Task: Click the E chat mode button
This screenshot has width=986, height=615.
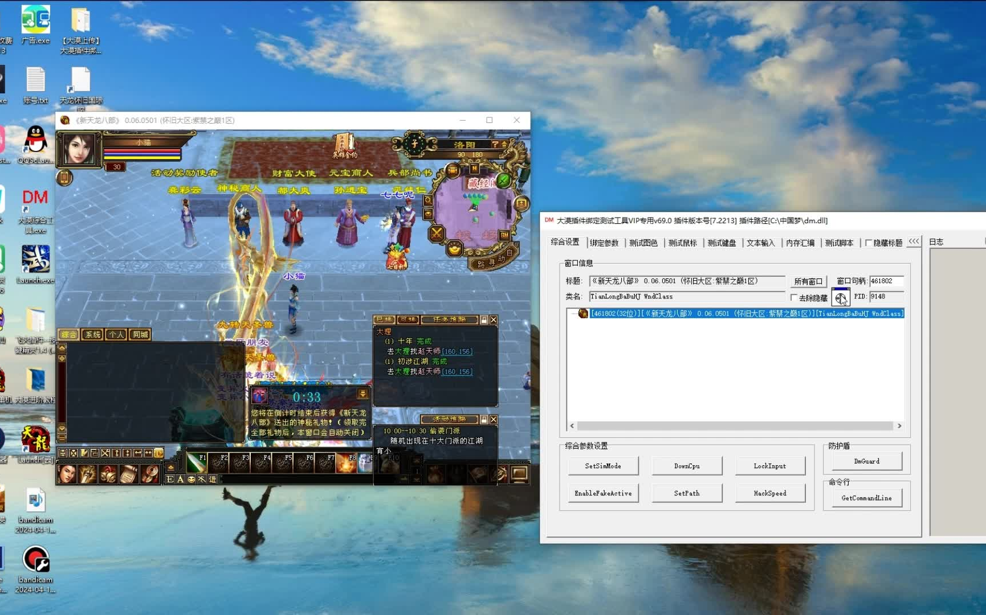Action: 170,479
